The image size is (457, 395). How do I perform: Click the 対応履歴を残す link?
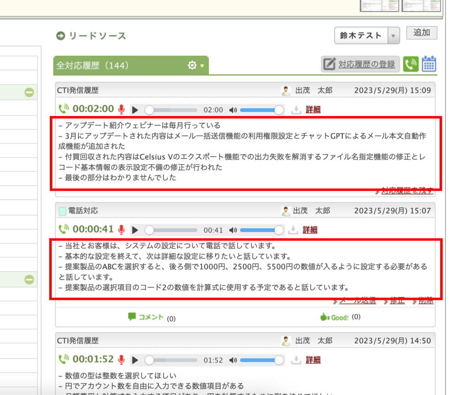pyautogui.click(x=407, y=191)
